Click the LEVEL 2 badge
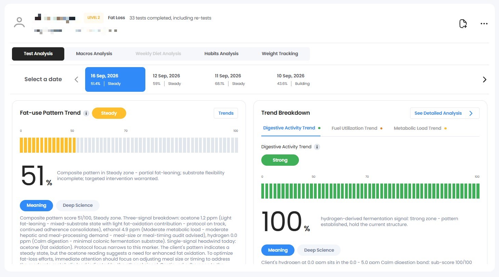This screenshot has height=277, width=499. [x=94, y=18]
